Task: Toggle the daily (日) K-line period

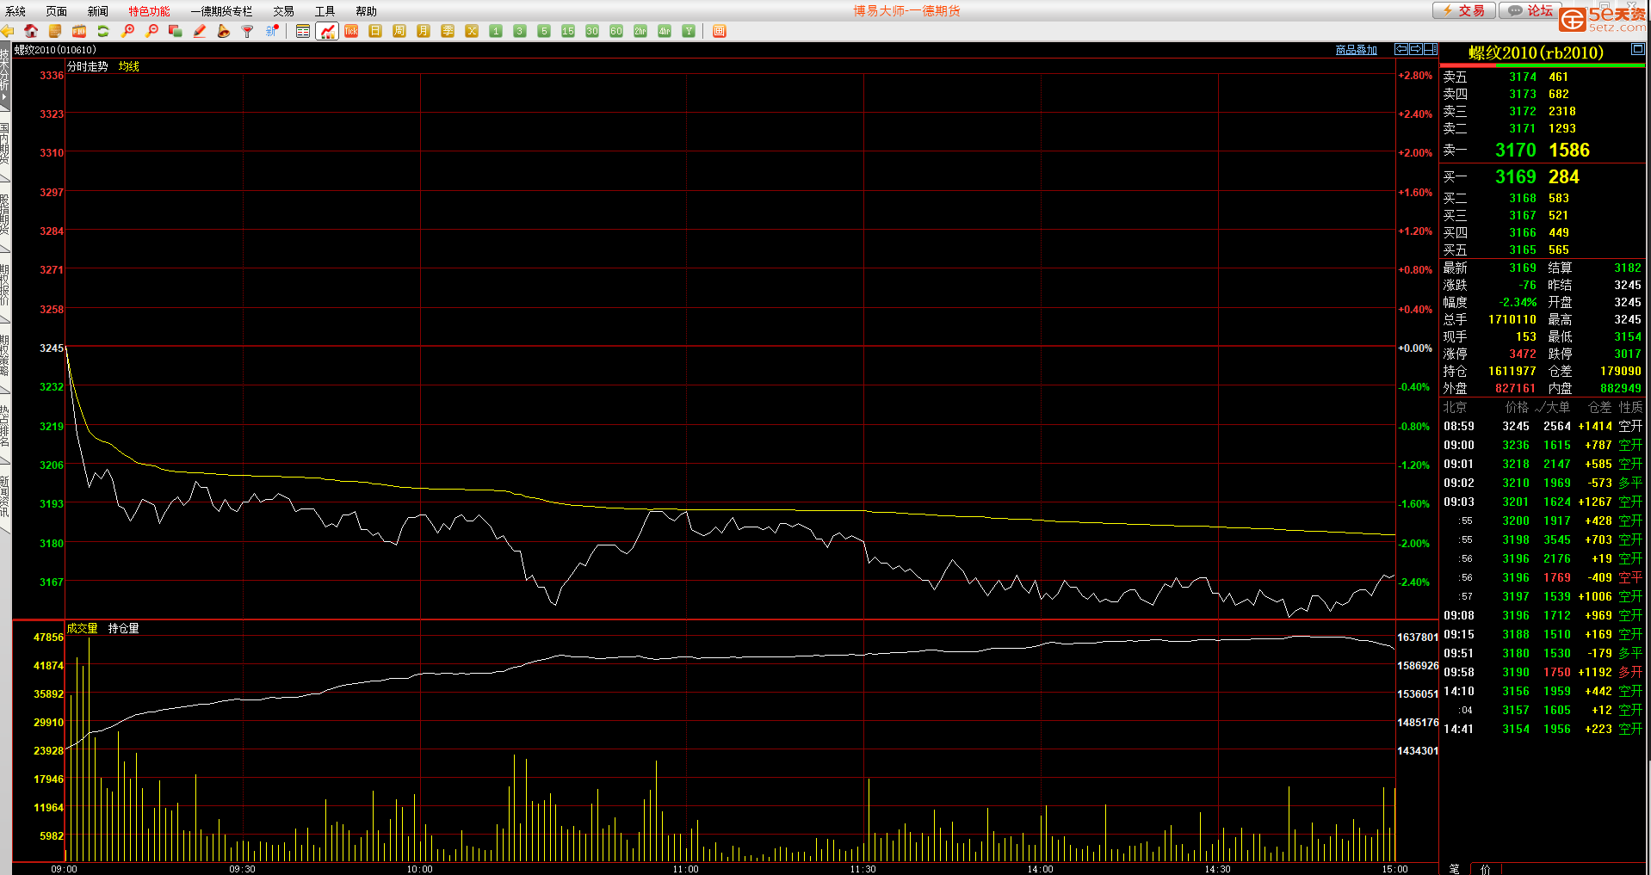Action: pos(375,31)
